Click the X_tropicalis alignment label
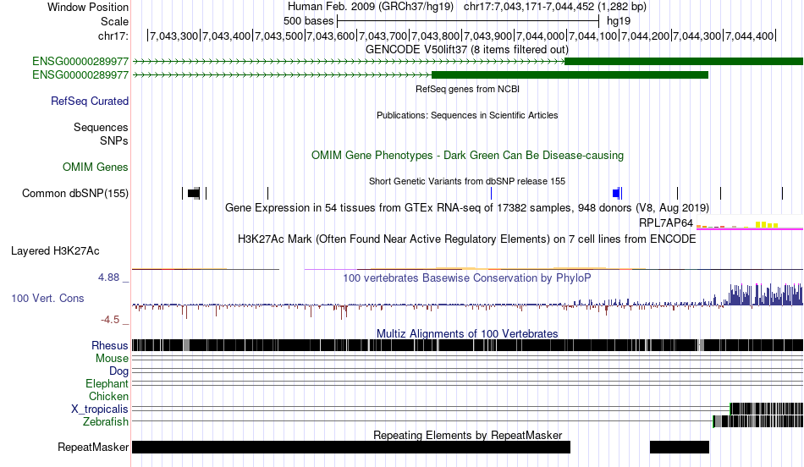This screenshot has height=467, width=804. point(100,409)
